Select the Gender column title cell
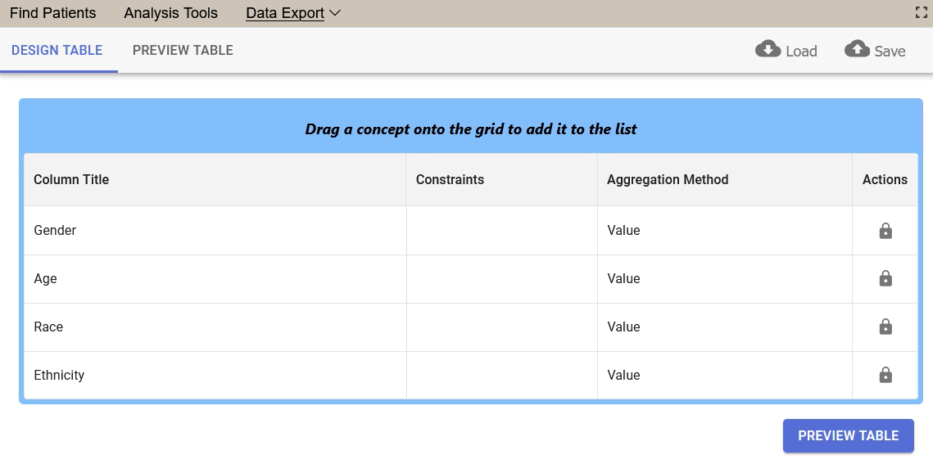The width and height of the screenshot is (933, 464). click(x=55, y=231)
